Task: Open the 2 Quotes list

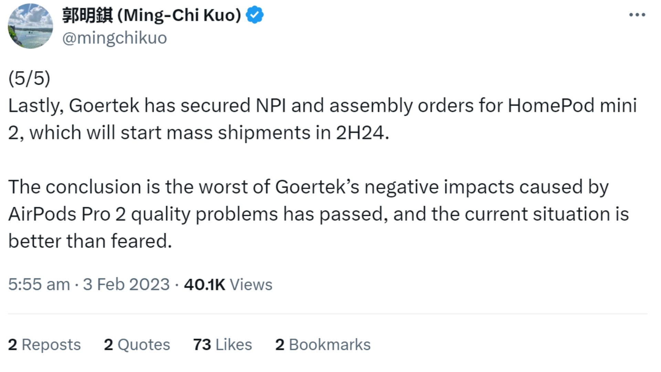Action: click(137, 344)
